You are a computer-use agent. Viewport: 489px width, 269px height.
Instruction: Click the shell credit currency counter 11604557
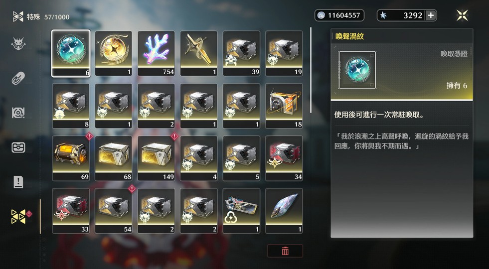coord(339,15)
